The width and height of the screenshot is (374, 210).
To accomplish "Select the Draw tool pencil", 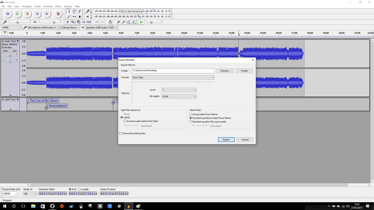I will click(x=80, y=11).
